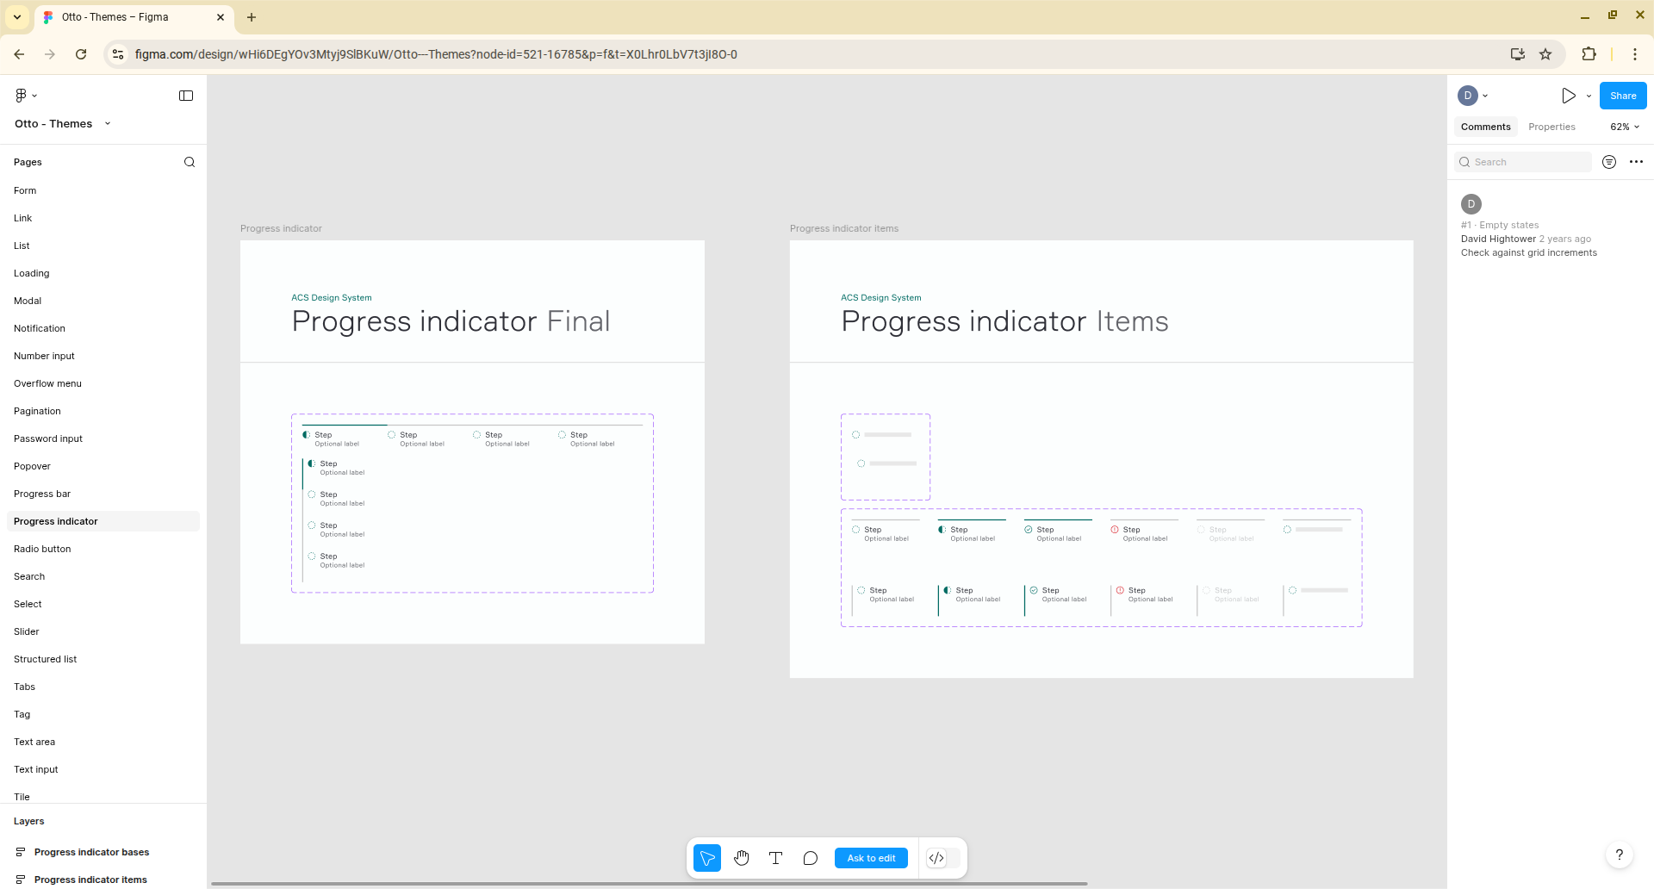This screenshot has height=889, width=1654.
Task: Open comment filter options icon
Action: click(x=1608, y=162)
